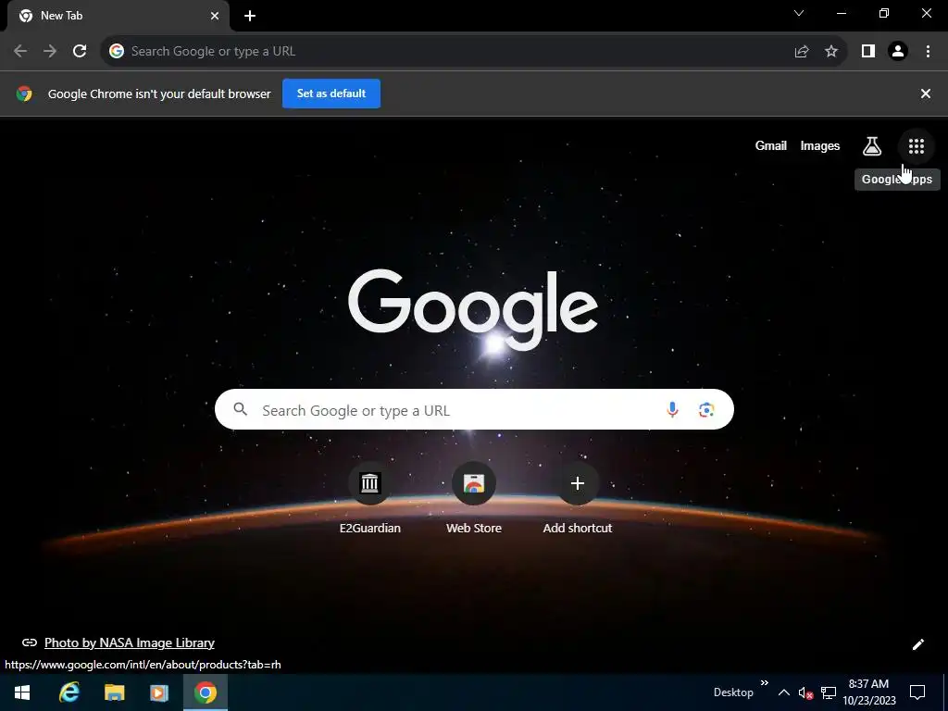
Task: Reload the current page
Action: [x=80, y=51]
